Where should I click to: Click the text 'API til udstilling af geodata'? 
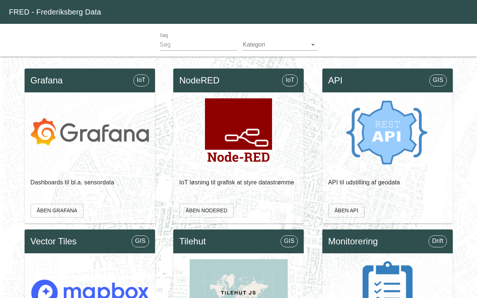364,183
